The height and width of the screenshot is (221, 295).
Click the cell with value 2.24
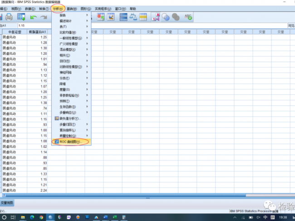click(x=37, y=190)
